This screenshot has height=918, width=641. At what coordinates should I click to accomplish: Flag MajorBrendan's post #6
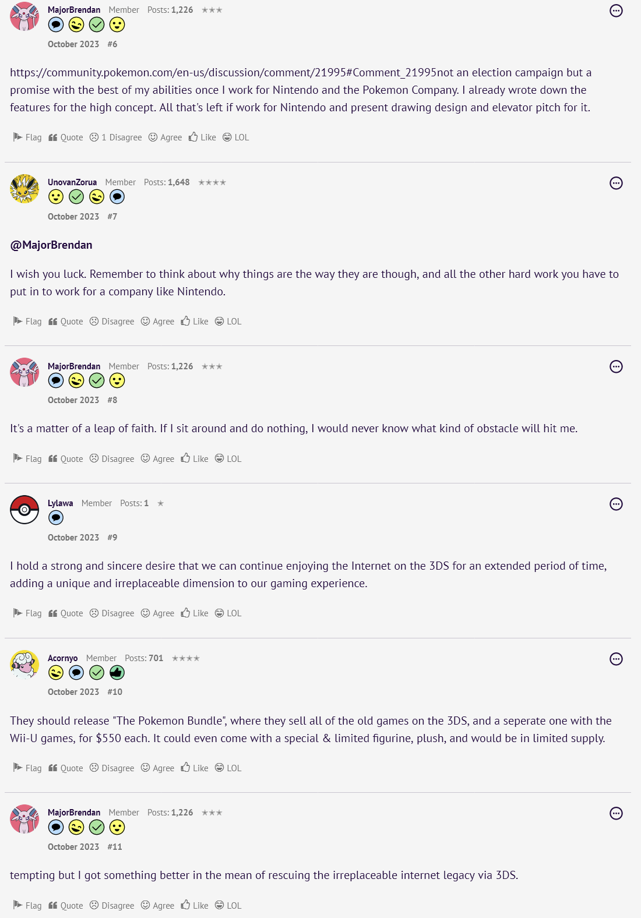27,137
